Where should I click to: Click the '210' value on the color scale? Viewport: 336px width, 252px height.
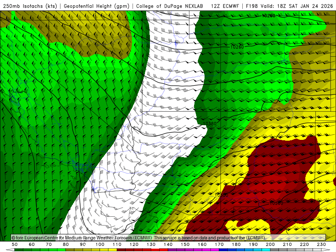coord(287,244)
